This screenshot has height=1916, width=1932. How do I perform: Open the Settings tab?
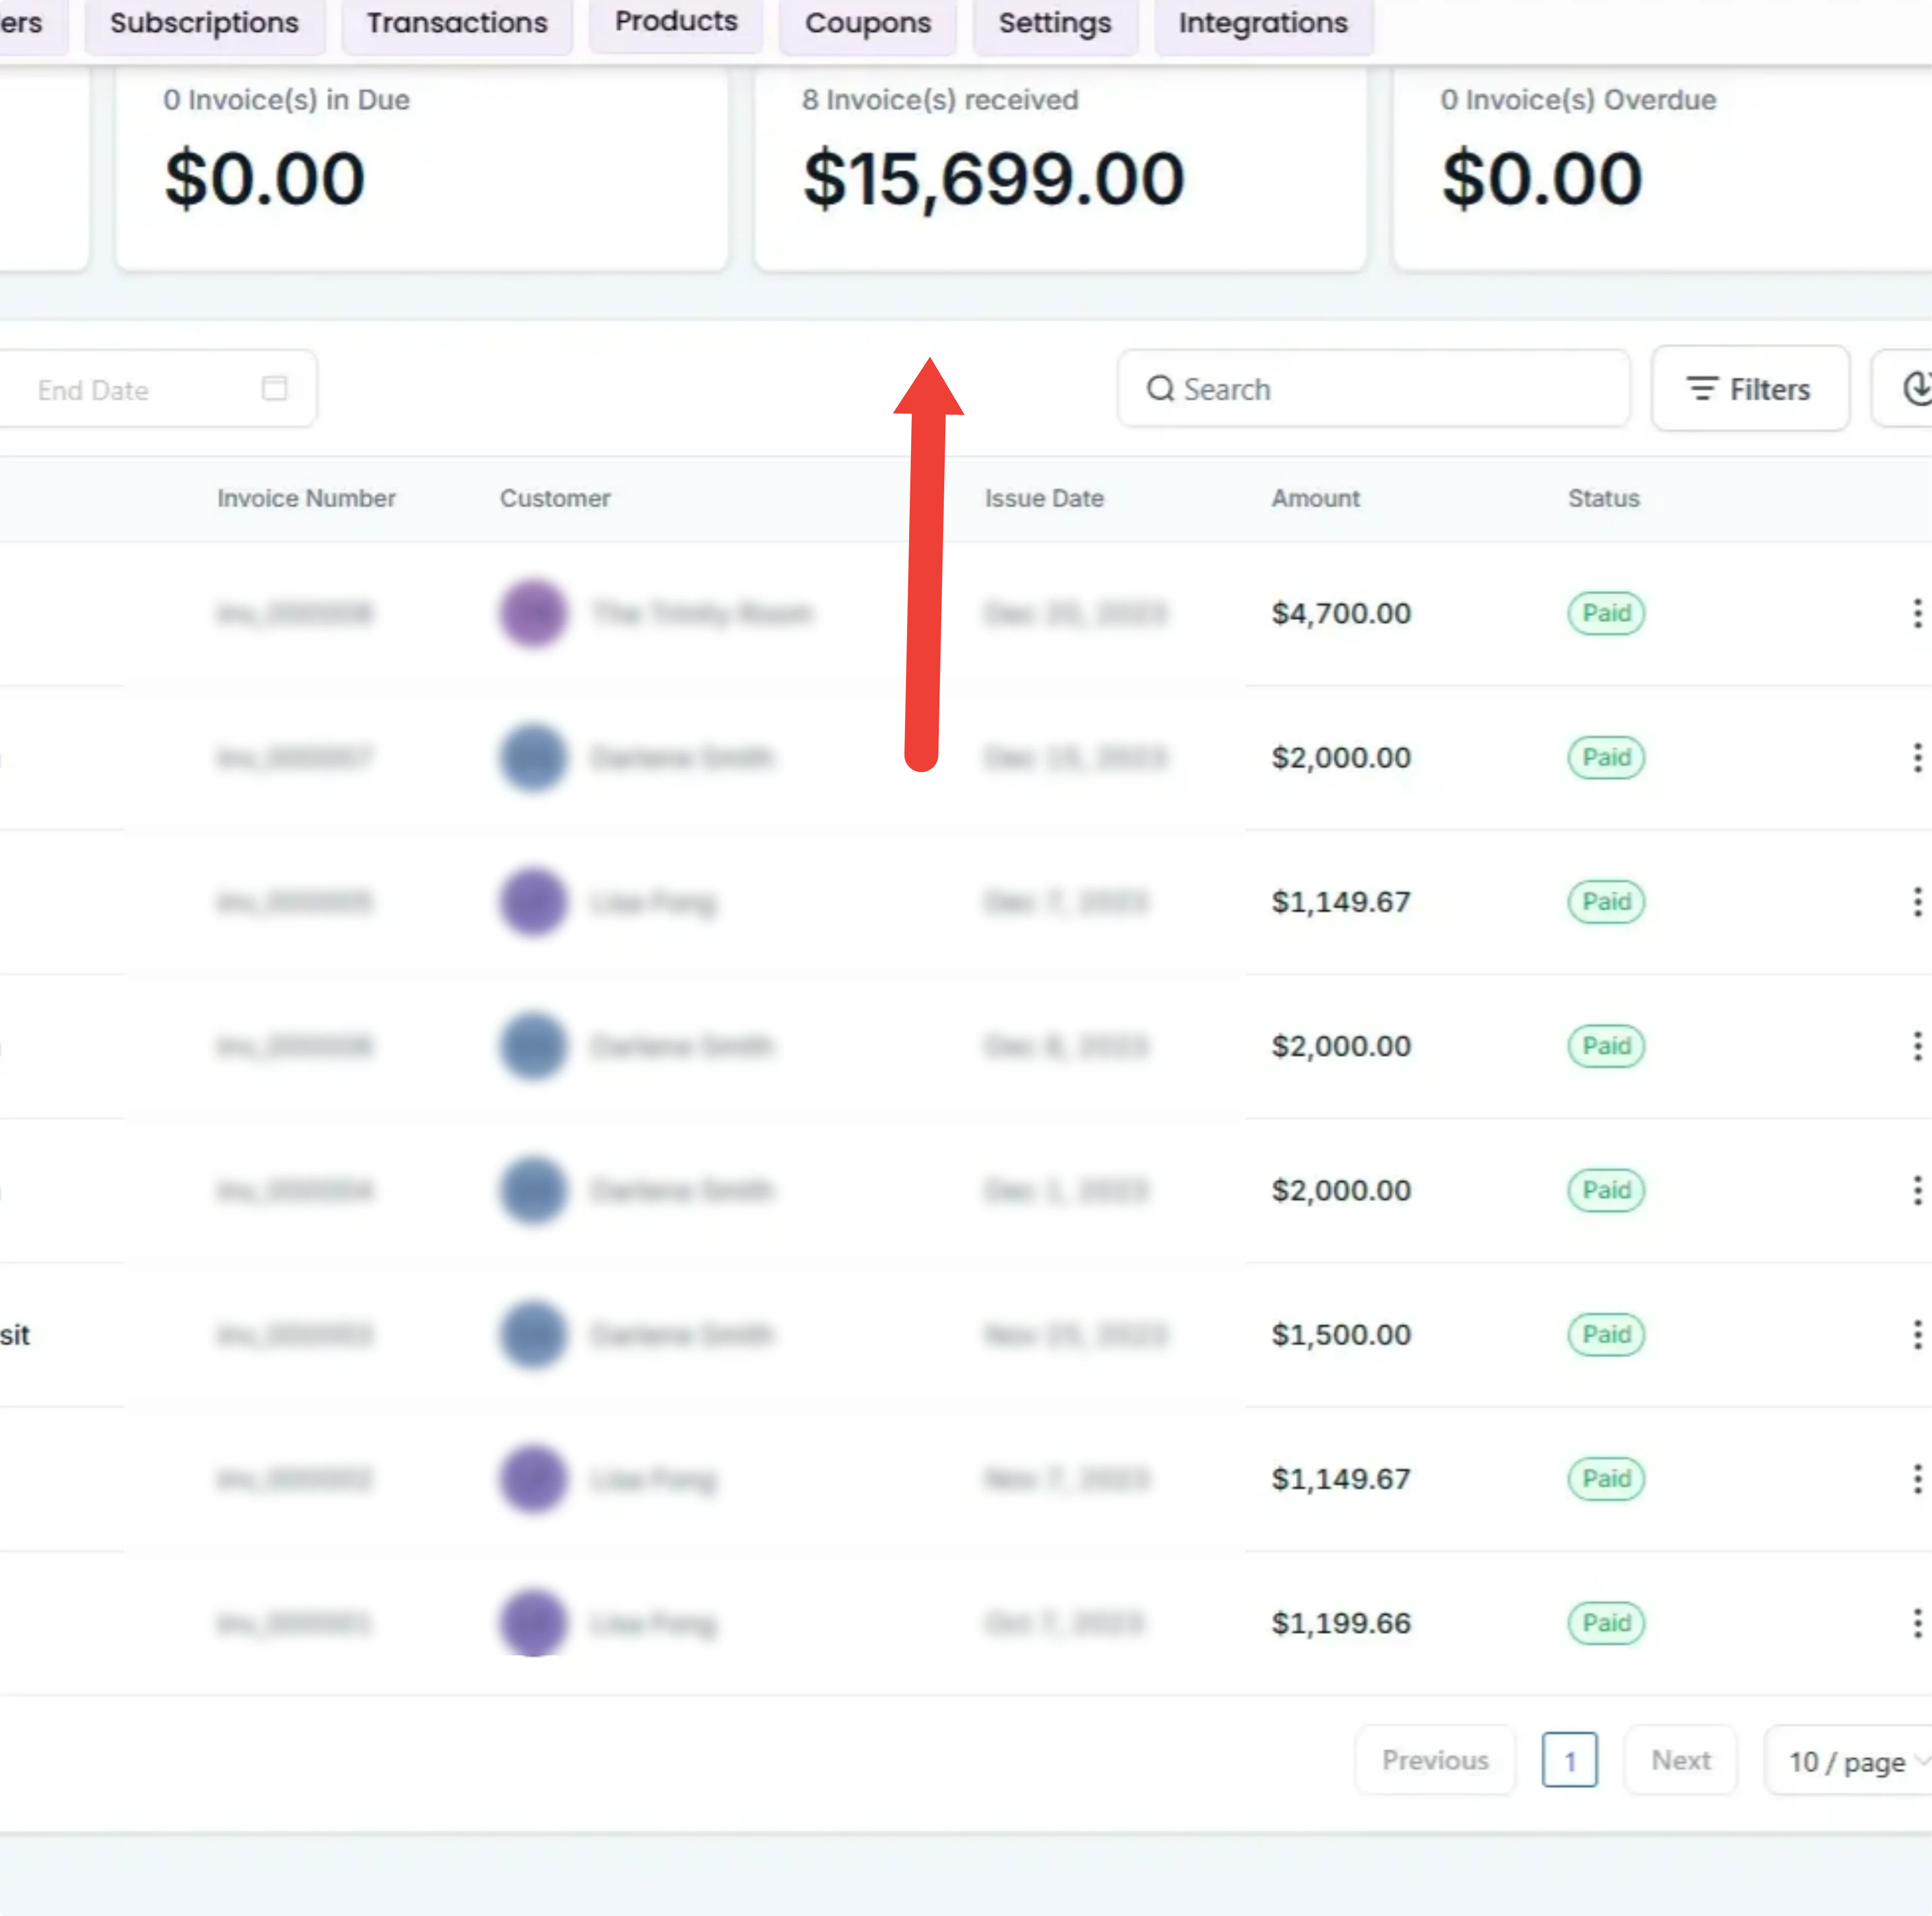click(1054, 22)
